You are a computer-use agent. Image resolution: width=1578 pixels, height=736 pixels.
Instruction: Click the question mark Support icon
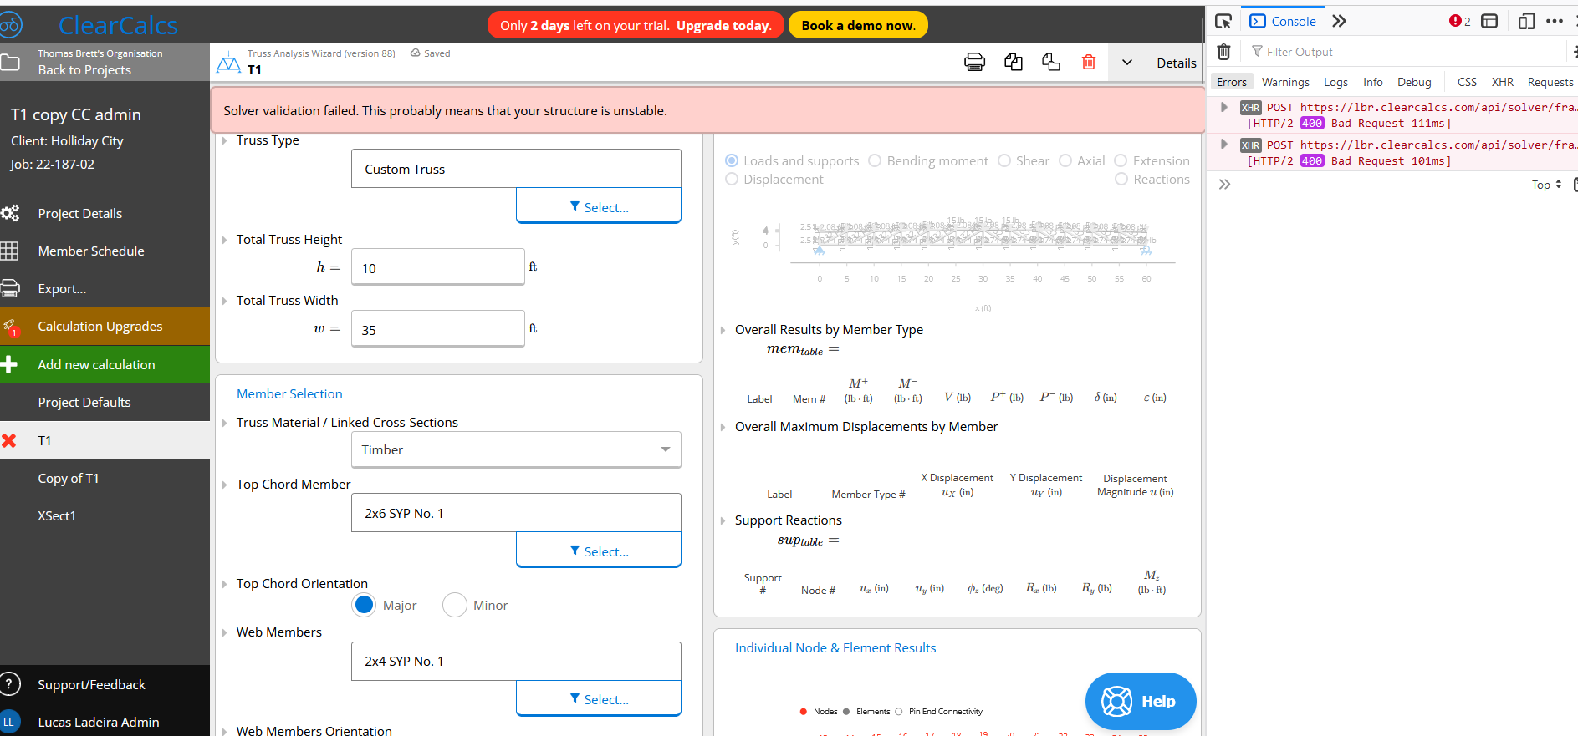10,684
